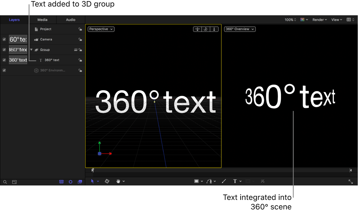Open the Render options menu
This screenshot has width=358, height=212.
tap(319, 19)
